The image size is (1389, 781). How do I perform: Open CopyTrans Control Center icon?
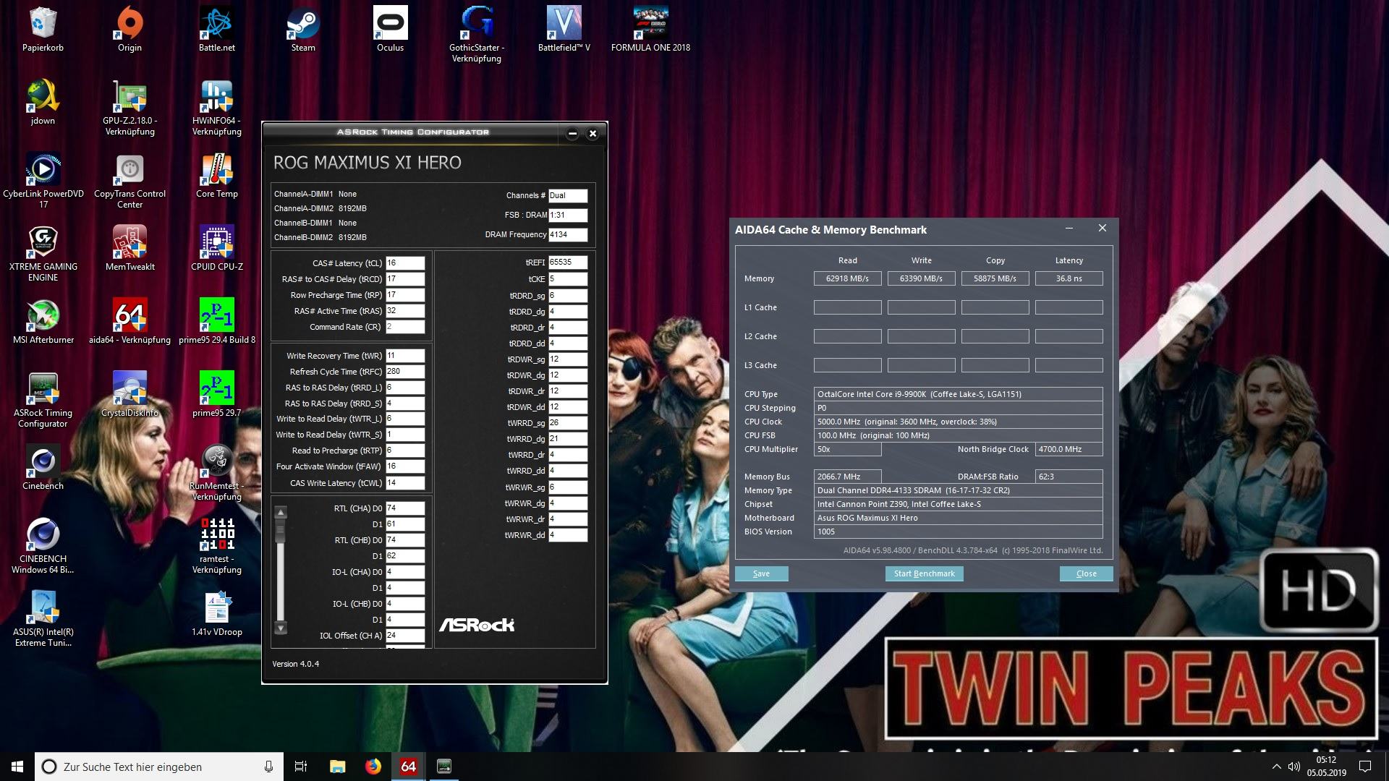129,181
